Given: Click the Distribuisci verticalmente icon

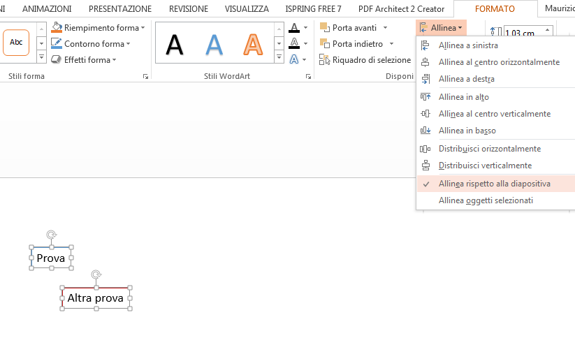Looking at the screenshot, I should coord(425,166).
